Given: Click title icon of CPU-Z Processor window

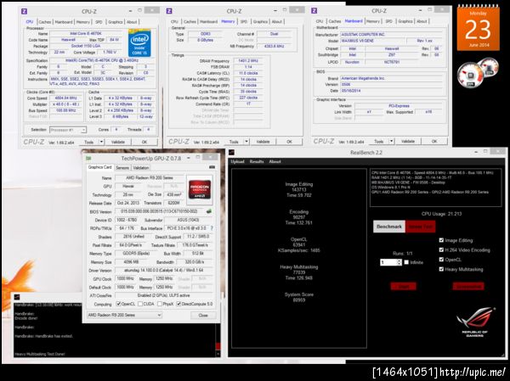Looking at the screenshot, I should 24,11.
